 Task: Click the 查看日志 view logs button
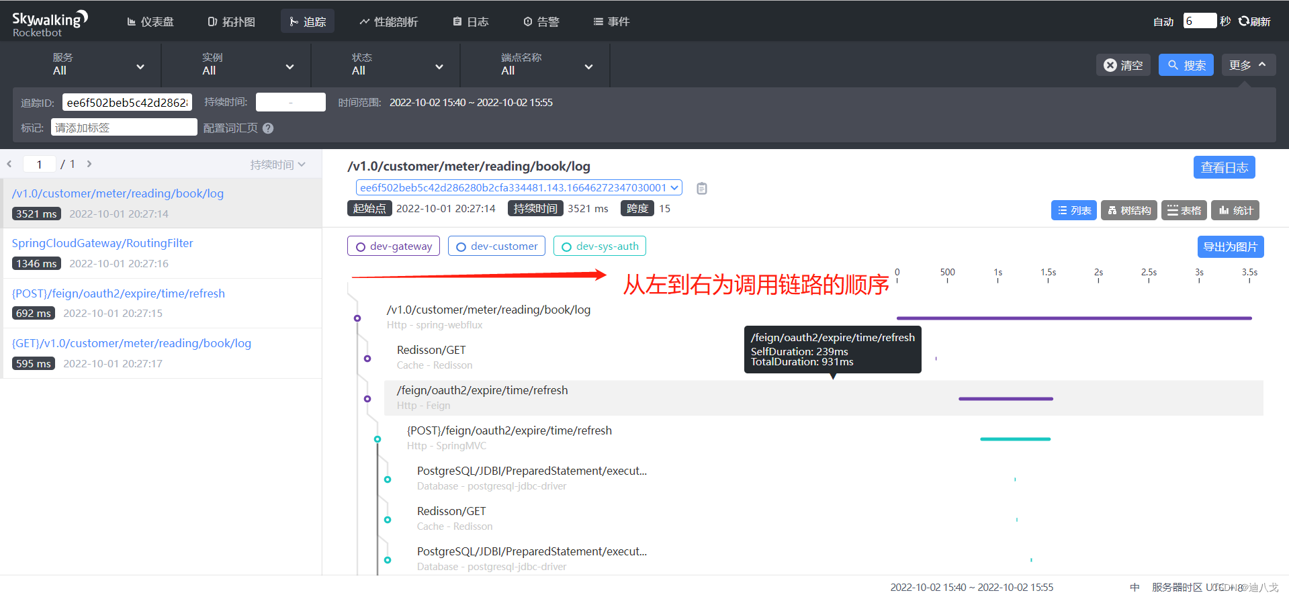(1224, 167)
